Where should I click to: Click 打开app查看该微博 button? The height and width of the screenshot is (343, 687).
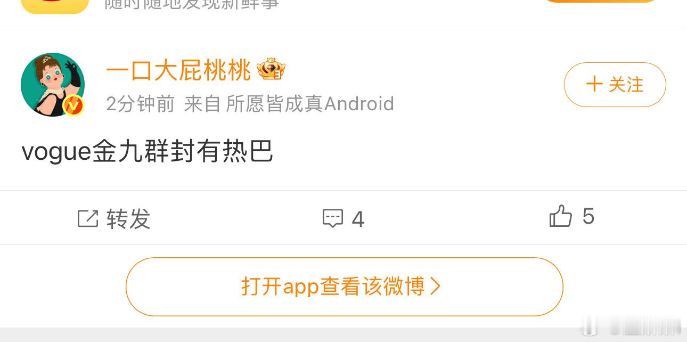point(345,287)
